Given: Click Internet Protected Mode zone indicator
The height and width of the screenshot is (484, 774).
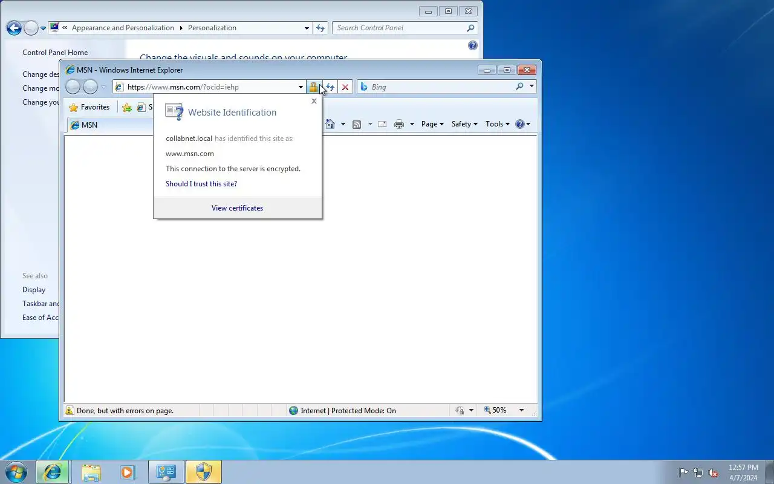Looking at the screenshot, I should 342,411.
